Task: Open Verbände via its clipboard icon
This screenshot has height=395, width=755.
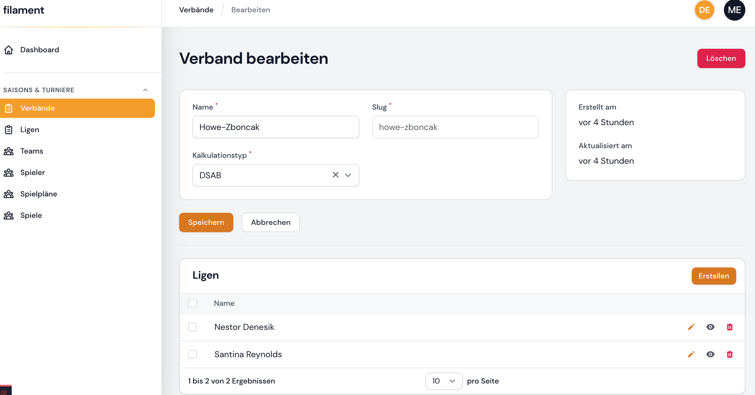Action: [x=9, y=108]
